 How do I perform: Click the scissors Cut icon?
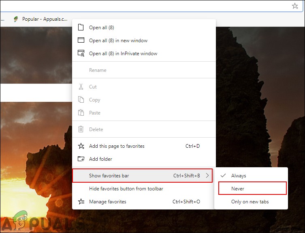pyautogui.click(x=81, y=86)
